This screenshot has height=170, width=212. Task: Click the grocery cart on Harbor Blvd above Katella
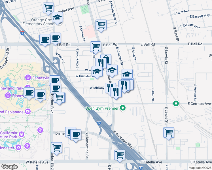click(x=57, y=148)
